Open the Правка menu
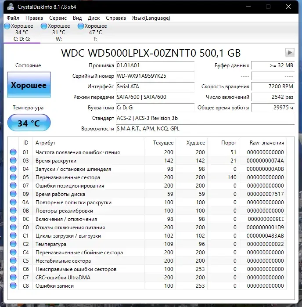Viewport: 302px width, 307px height. pyautogui.click(x=34, y=18)
